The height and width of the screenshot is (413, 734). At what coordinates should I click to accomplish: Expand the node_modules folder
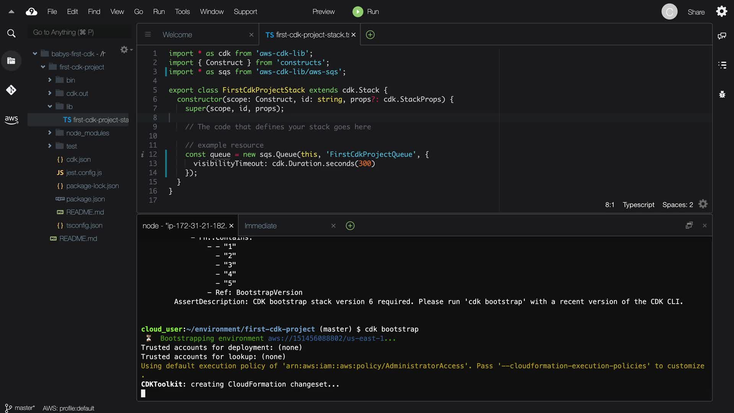click(50, 133)
